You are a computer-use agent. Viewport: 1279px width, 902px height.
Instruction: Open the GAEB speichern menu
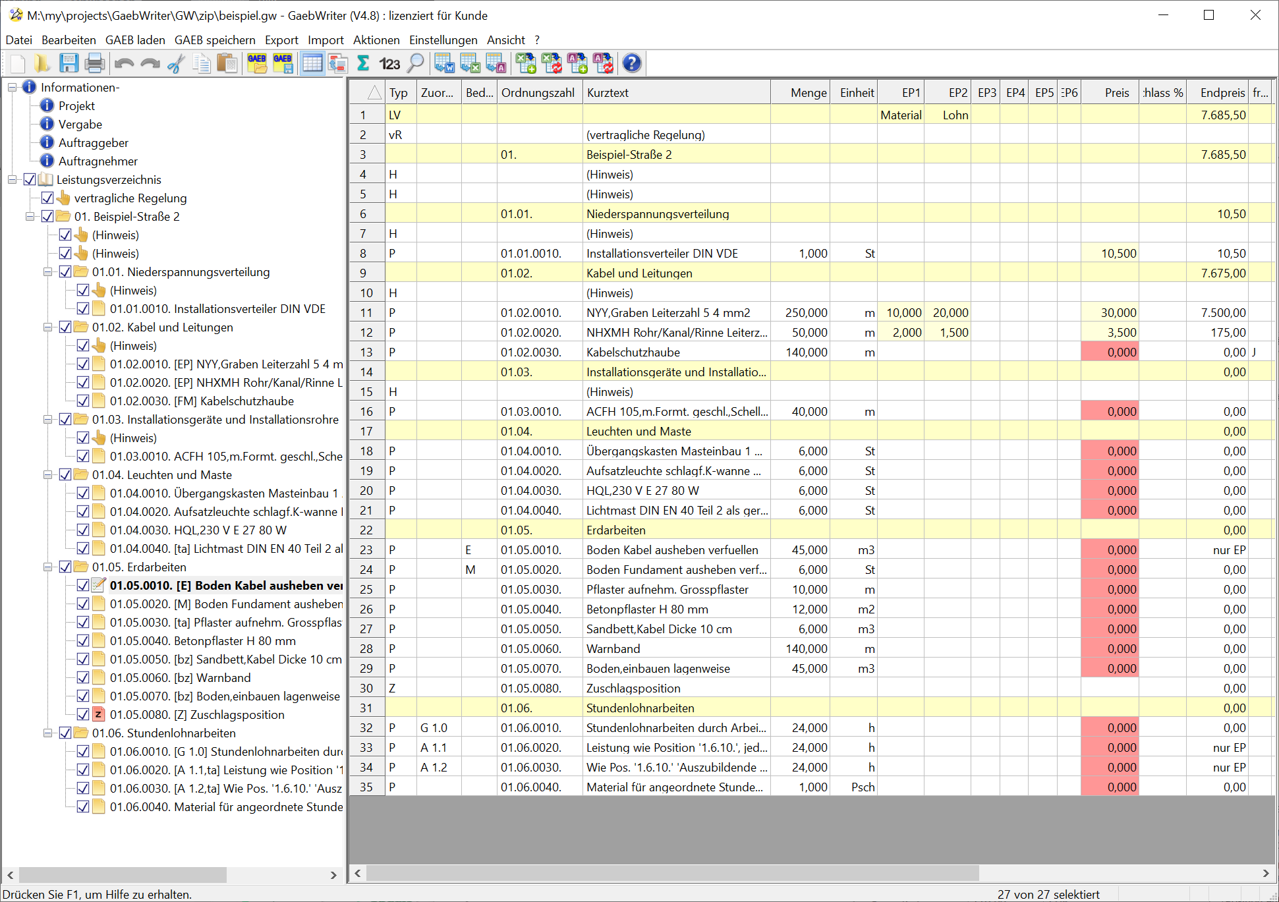pos(215,40)
